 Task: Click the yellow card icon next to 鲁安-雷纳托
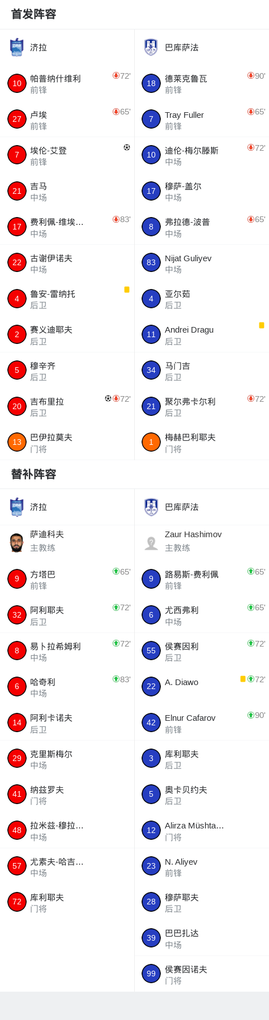(127, 290)
